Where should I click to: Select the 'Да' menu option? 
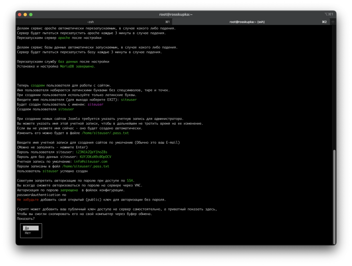[31, 228]
